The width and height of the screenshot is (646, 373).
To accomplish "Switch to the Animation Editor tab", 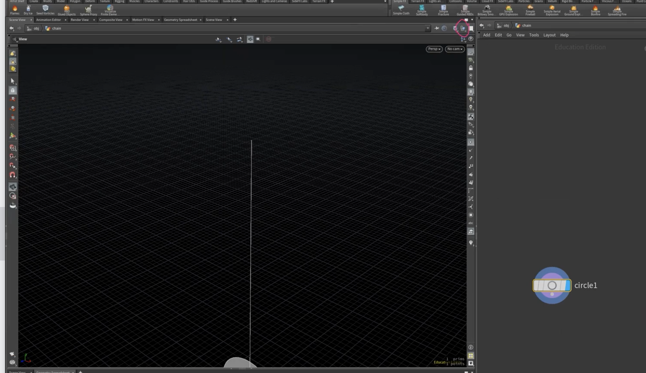I will point(49,20).
